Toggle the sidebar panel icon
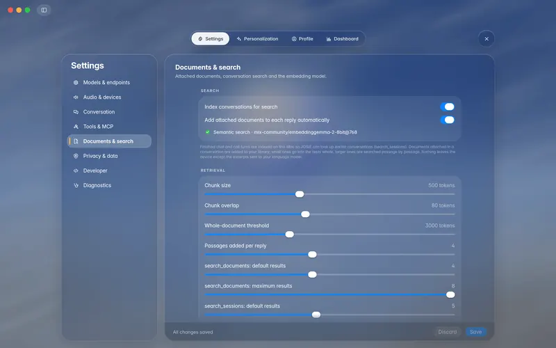This screenshot has height=348, width=556. pos(44,10)
